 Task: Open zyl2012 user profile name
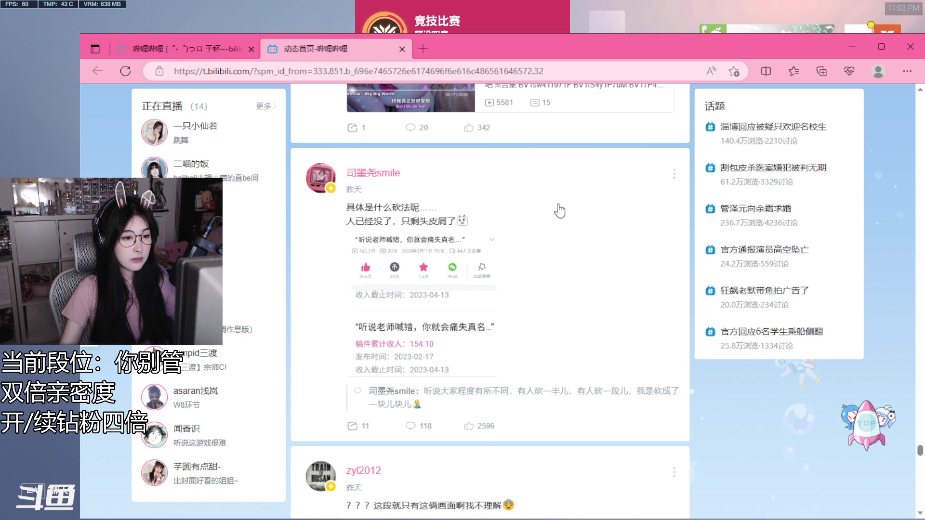coord(363,470)
